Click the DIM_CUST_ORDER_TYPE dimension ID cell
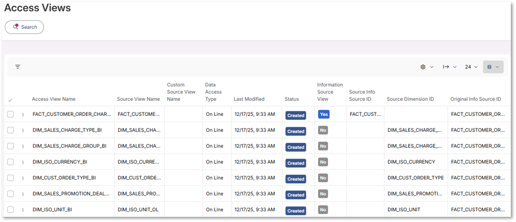The image size is (516, 222). click(416, 178)
